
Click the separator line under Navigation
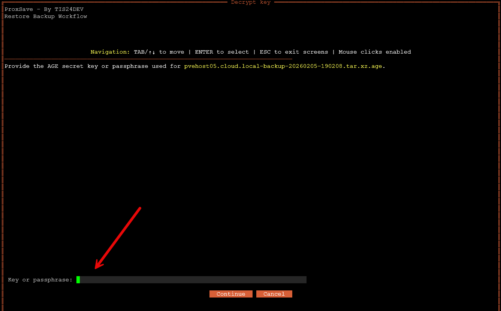(148, 59)
